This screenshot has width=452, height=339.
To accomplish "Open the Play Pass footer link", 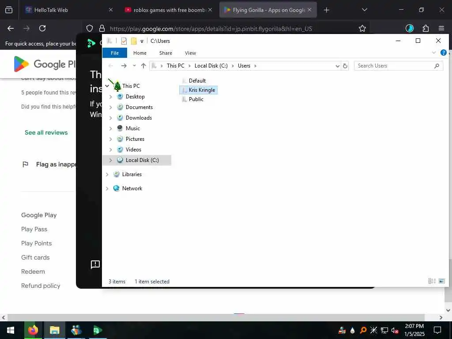I will click(34, 230).
